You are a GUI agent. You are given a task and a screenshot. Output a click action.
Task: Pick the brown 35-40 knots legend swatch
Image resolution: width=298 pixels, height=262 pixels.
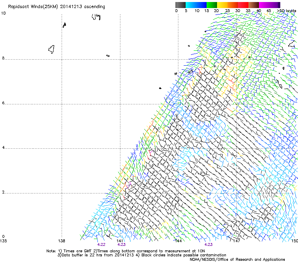254,5
